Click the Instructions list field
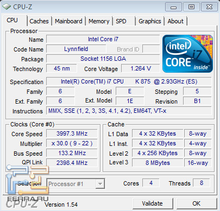Image resolution: width=220 pixels, height=211 pixels. [129, 111]
